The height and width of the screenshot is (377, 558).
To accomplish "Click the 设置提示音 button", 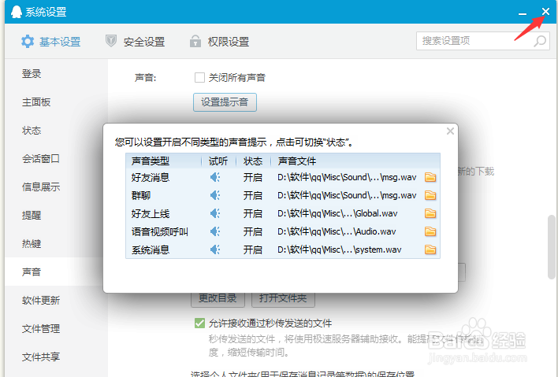I will pyautogui.click(x=225, y=102).
